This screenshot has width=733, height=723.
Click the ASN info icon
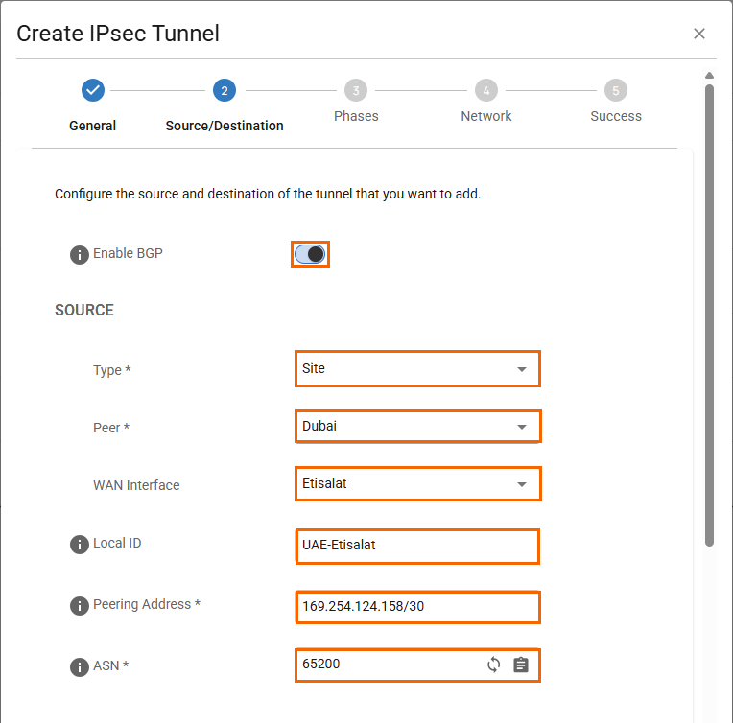80,666
